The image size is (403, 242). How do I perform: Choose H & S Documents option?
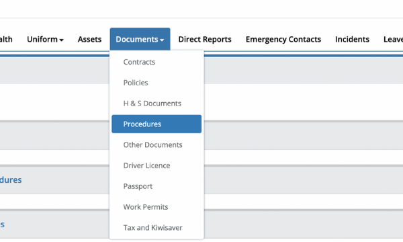(x=156, y=104)
